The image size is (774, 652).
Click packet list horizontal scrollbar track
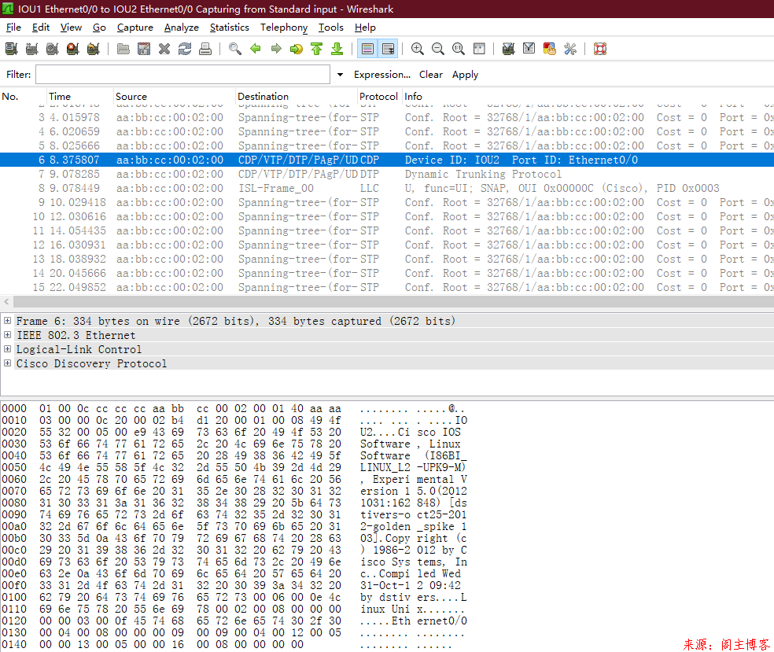pyautogui.click(x=393, y=301)
